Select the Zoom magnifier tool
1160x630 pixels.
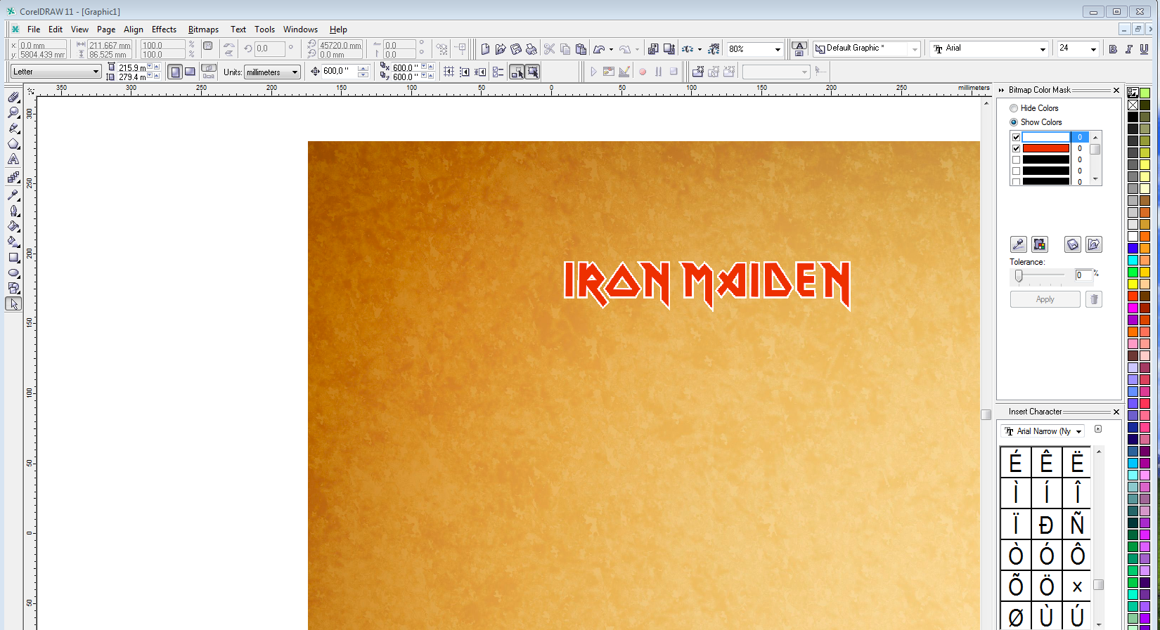coord(13,112)
